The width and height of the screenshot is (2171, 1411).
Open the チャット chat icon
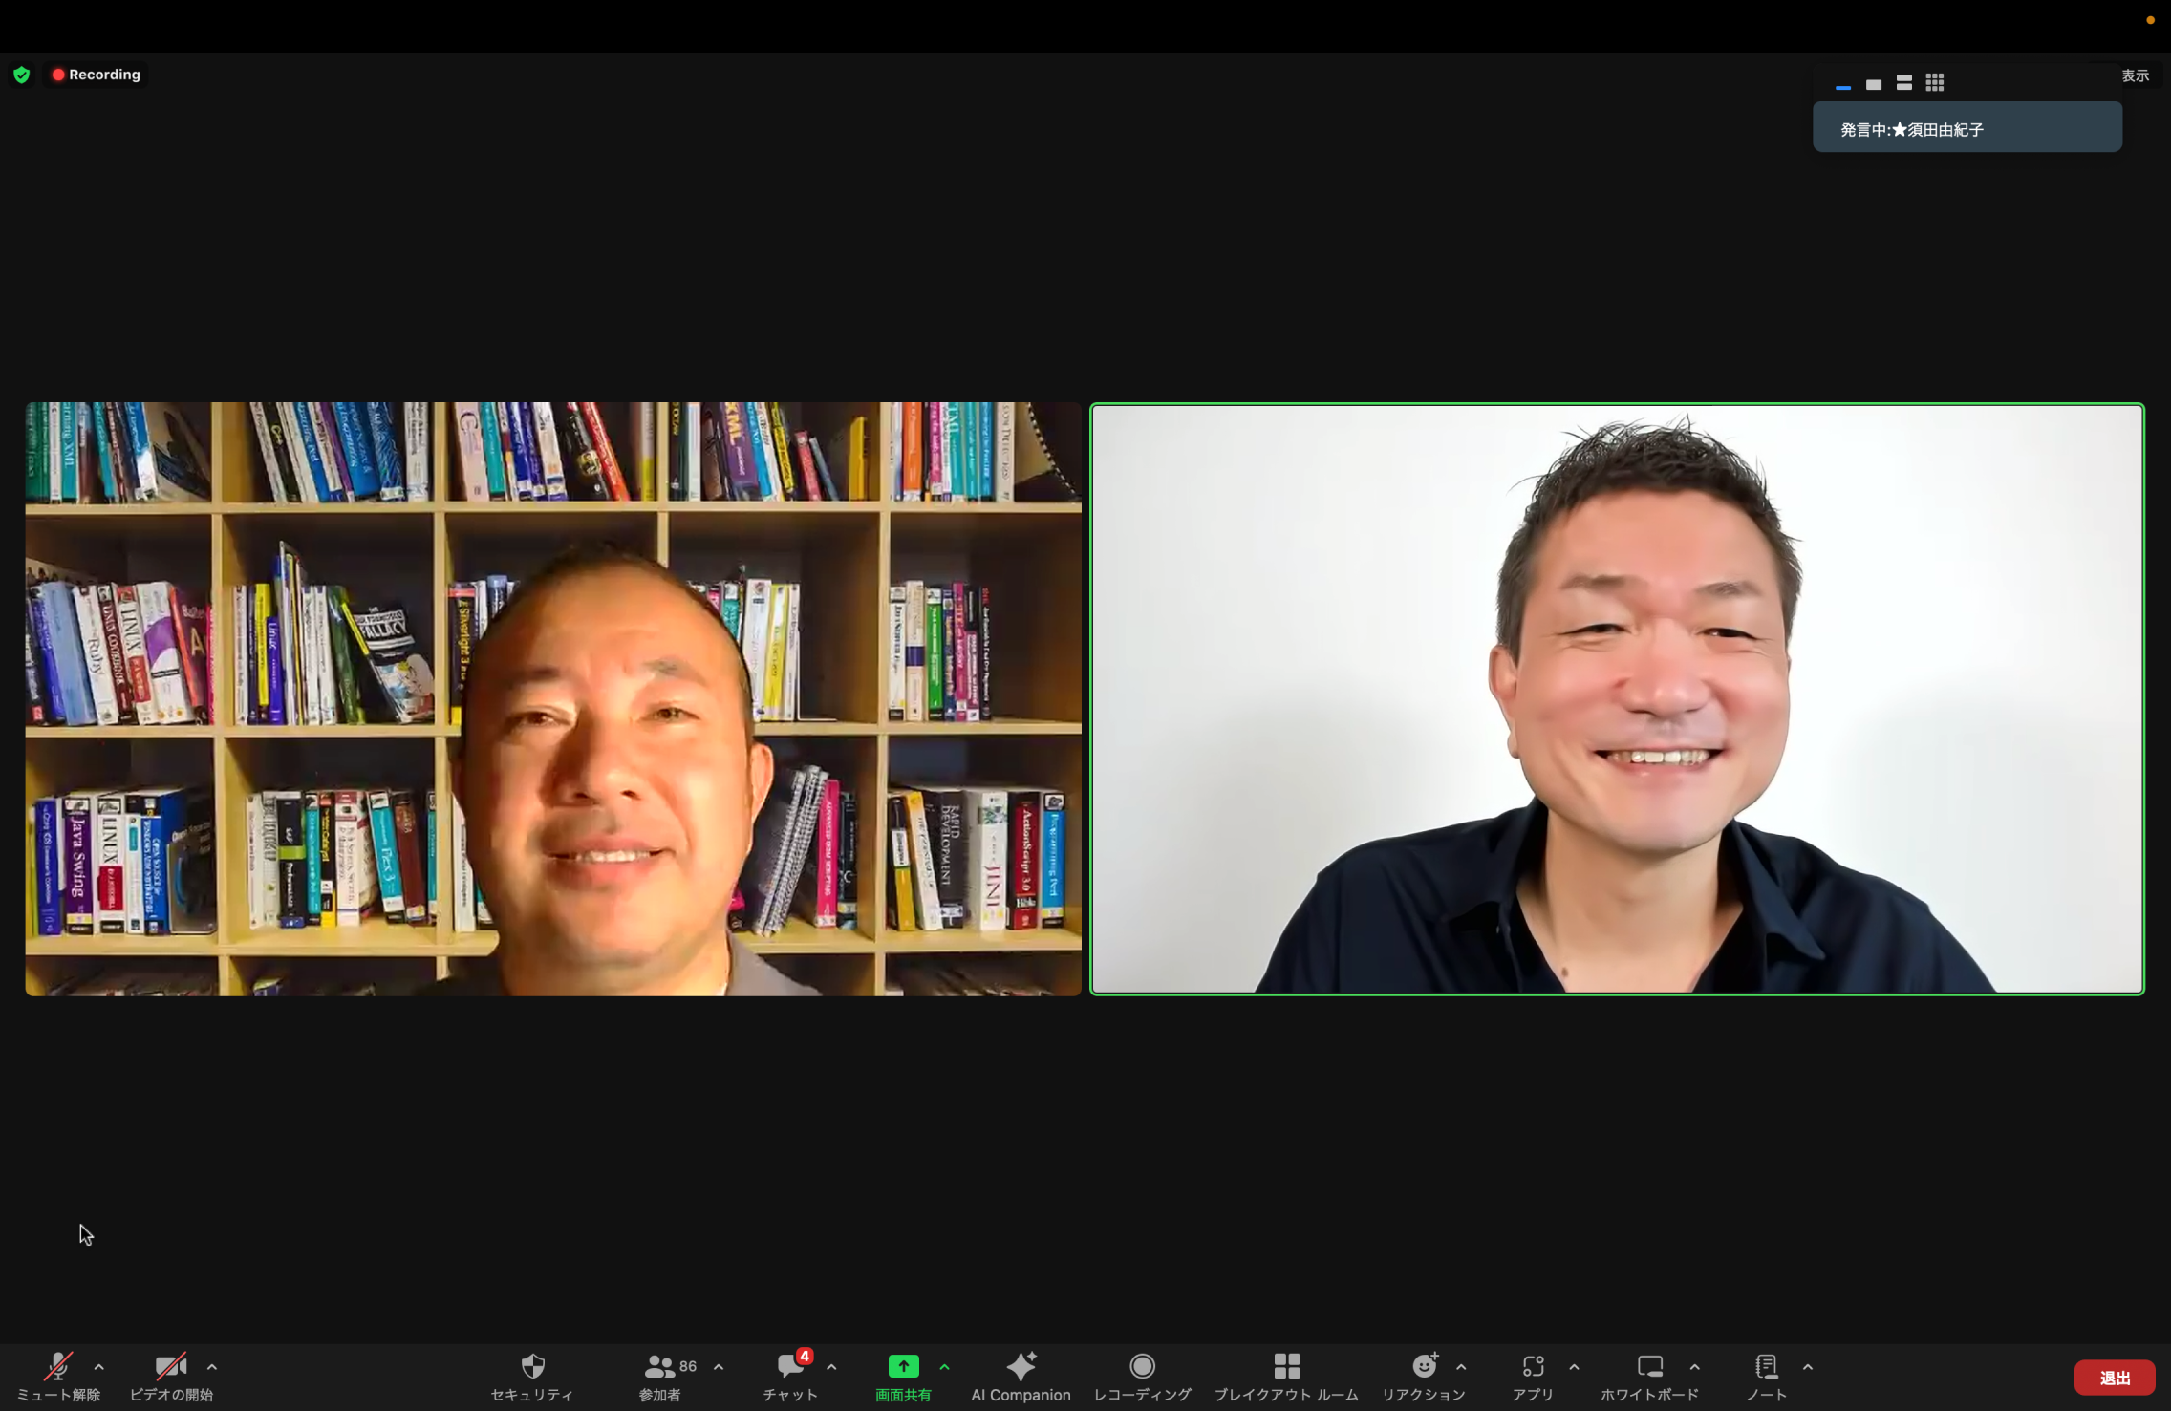790,1368
